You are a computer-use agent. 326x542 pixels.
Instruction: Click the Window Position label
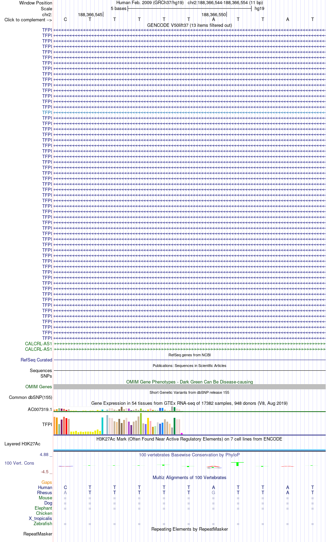(x=36, y=3)
